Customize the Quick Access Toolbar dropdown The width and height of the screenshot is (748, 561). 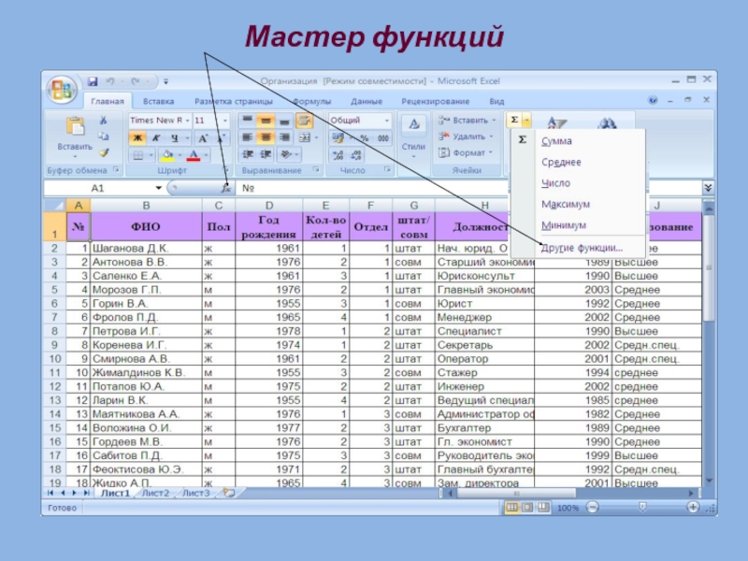[166, 81]
